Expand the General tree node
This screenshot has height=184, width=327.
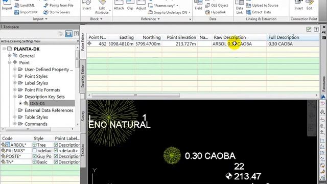pos(9,56)
